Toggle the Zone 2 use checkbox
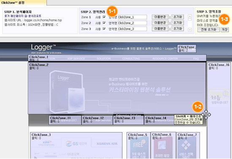This screenshot has height=159, width=232. tap(104, 23)
